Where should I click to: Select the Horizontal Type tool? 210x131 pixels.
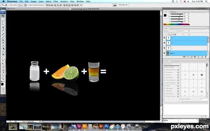coord(3,61)
